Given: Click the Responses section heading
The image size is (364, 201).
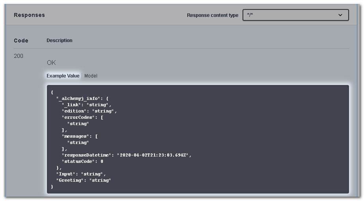Looking at the screenshot, I should (x=29, y=15).
